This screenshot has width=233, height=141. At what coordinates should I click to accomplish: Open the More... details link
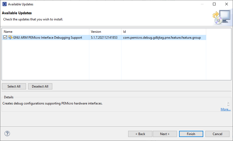coord(225,109)
